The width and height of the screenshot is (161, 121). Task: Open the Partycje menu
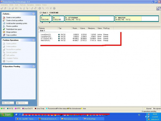coord(23,5)
